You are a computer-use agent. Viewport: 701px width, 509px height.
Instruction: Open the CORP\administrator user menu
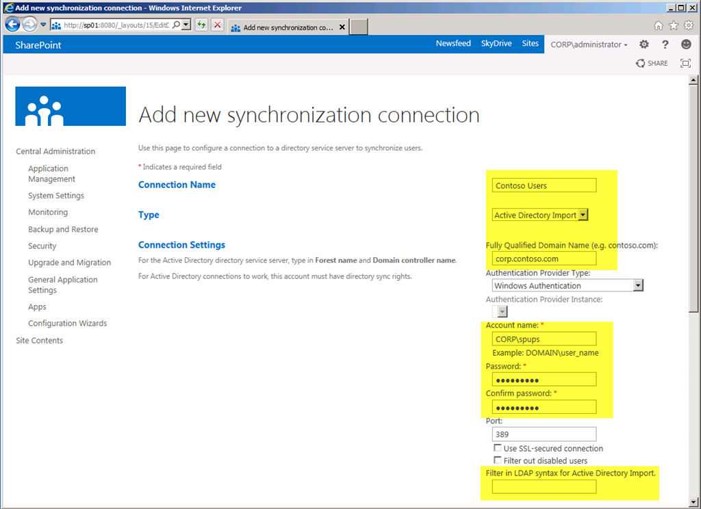point(589,44)
